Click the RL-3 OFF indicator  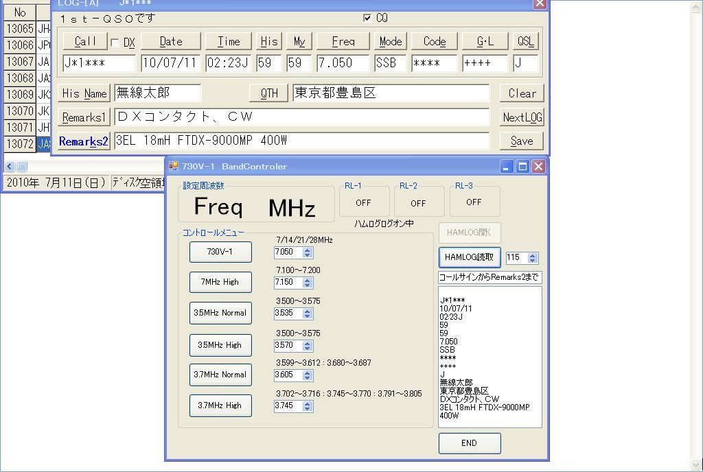(x=474, y=202)
